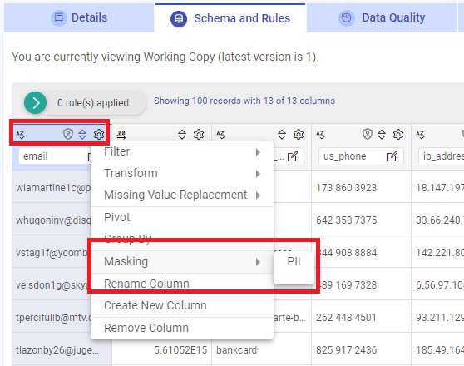Expand the Transform submenu
The height and width of the screenshot is (366, 464).
[x=182, y=173]
